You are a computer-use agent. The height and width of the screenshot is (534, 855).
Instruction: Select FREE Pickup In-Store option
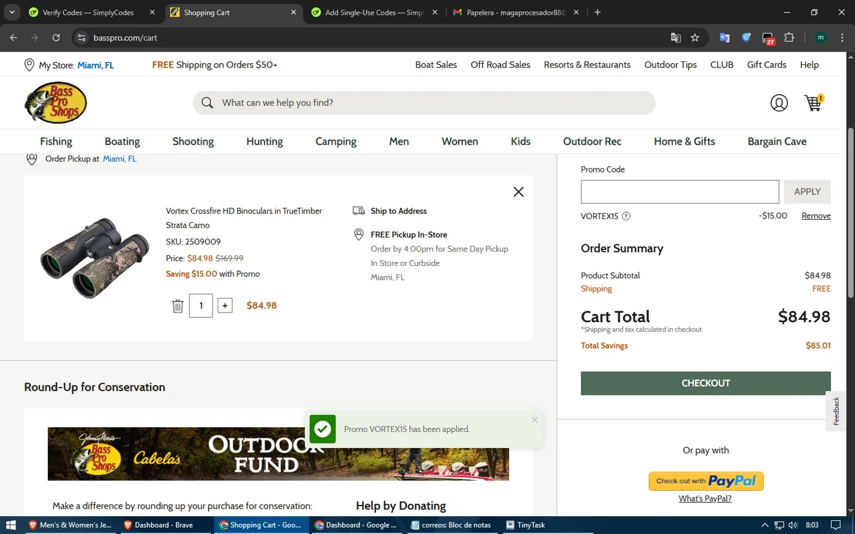(408, 235)
